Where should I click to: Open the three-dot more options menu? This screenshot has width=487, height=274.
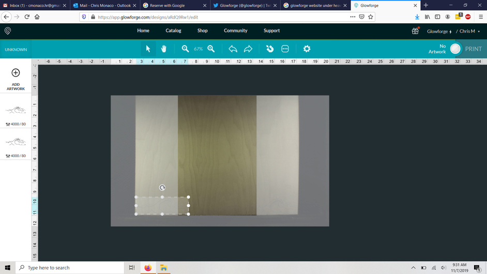coord(285,49)
